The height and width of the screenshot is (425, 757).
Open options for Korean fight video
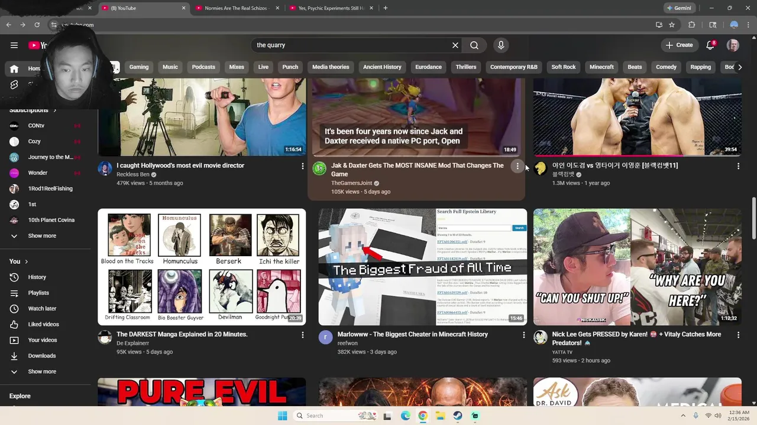click(x=738, y=166)
